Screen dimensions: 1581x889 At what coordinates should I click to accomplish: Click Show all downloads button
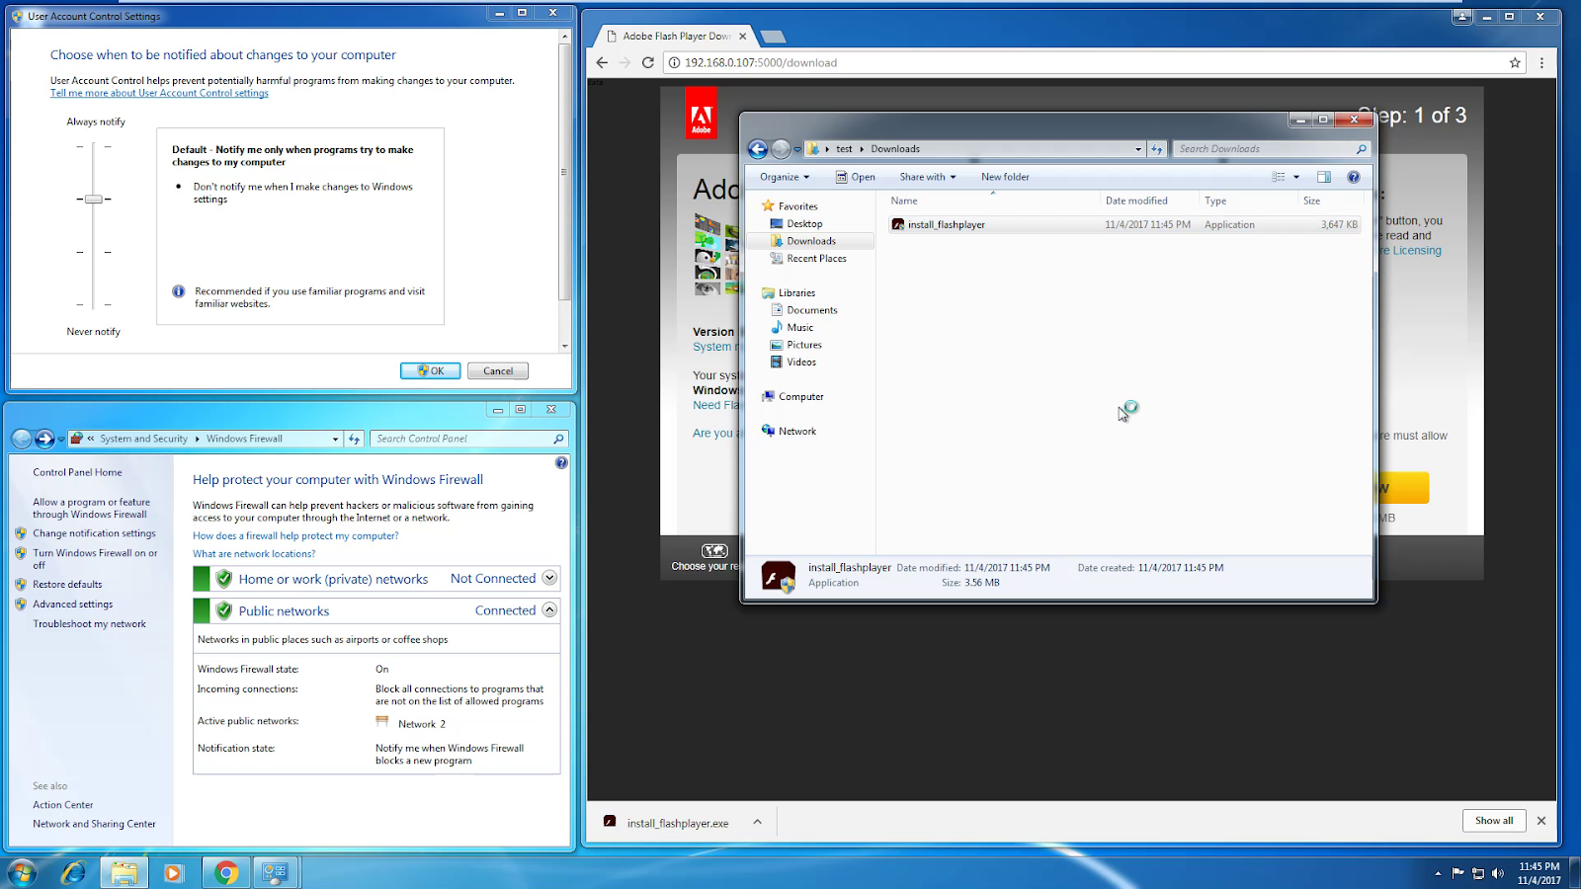tap(1494, 821)
